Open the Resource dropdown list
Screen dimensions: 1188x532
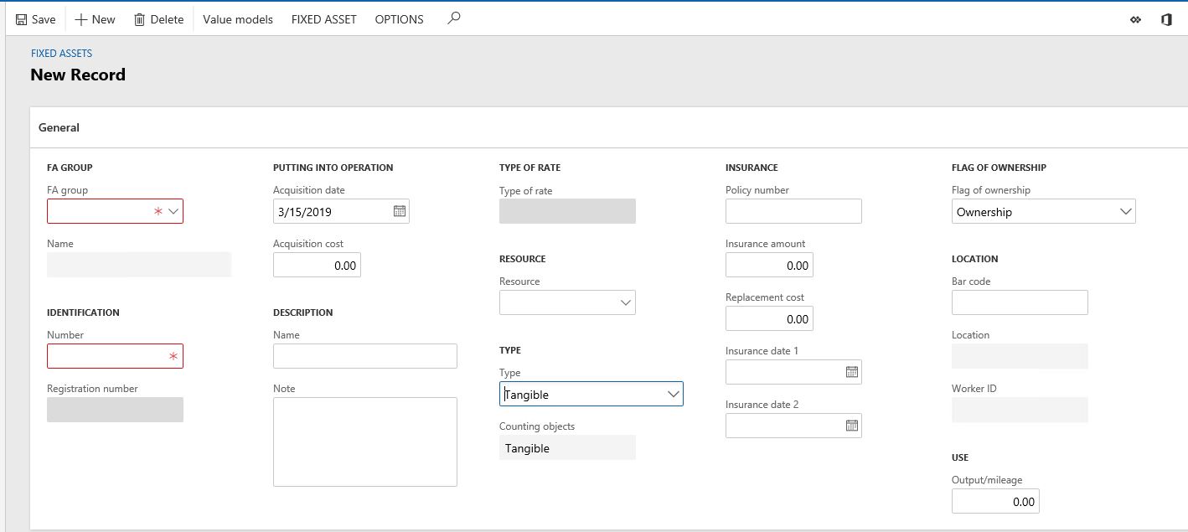626,302
